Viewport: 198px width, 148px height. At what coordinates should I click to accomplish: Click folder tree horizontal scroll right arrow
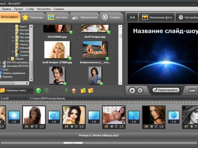(27, 83)
